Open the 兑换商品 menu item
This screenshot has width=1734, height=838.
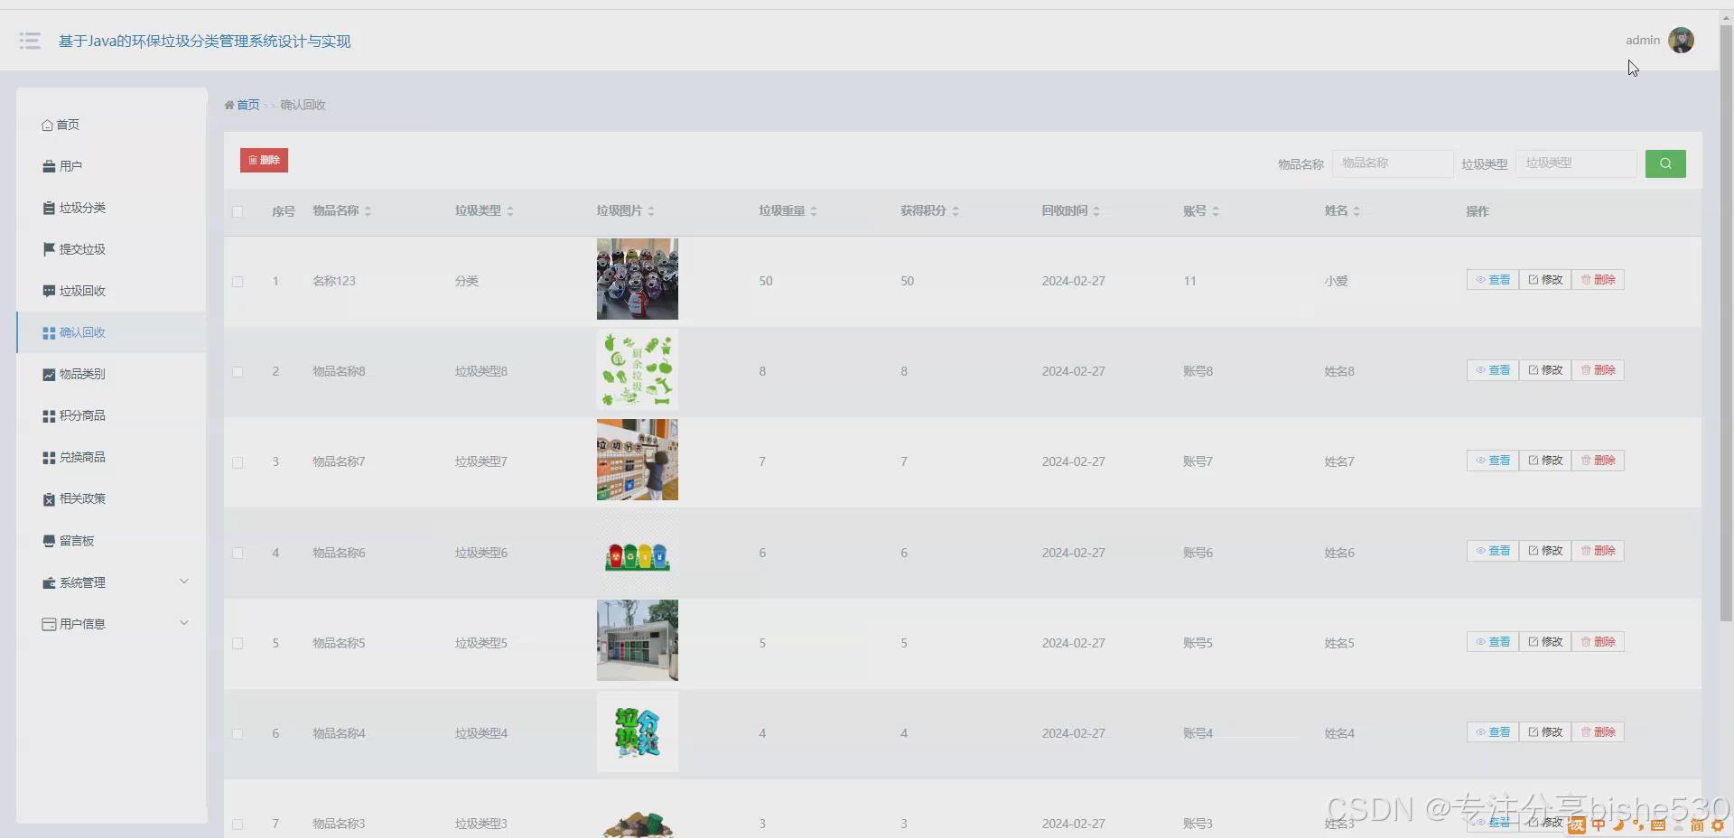click(x=112, y=457)
